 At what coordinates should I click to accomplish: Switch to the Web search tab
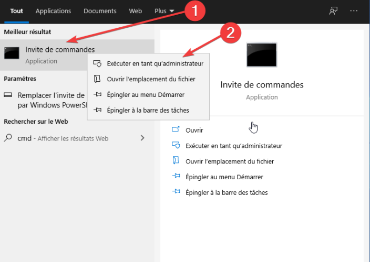136,11
